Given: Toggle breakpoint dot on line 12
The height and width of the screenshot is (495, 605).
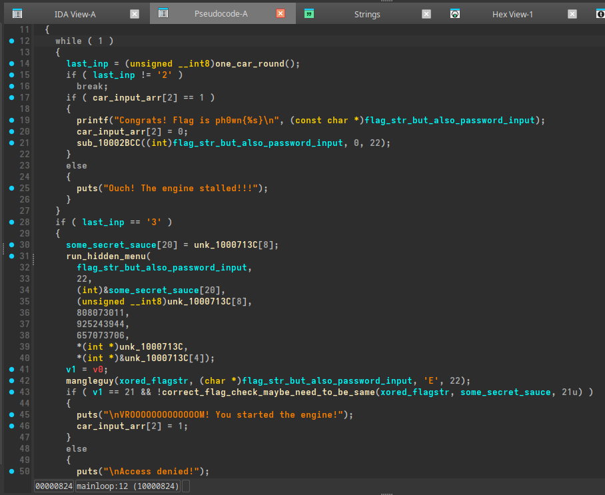Looking at the screenshot, I should [12, 41].
